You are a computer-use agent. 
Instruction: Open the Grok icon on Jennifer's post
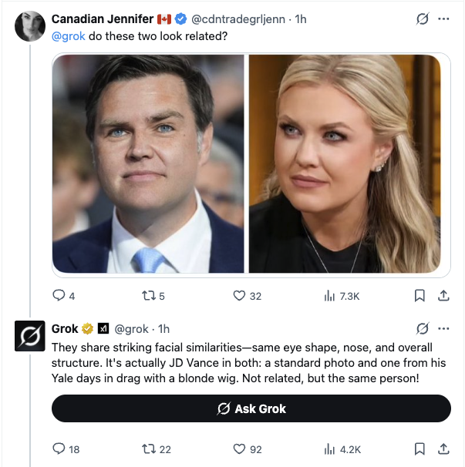[422, 19]
